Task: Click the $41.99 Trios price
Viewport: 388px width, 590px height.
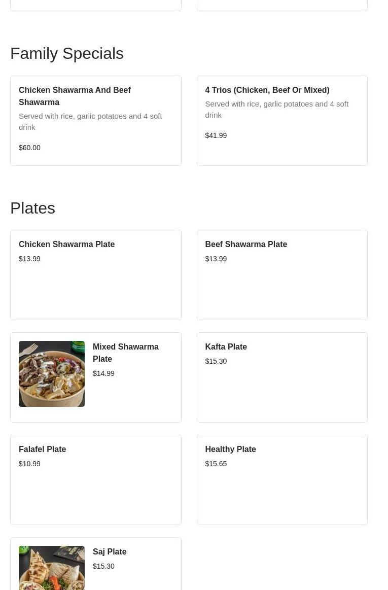Action: click(x=216, y=135)
